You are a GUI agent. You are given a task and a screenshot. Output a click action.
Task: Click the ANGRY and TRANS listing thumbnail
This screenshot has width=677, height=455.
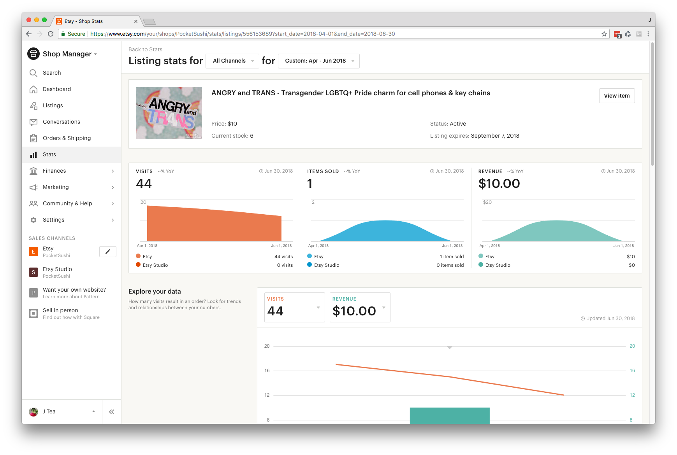coord(169,113)
